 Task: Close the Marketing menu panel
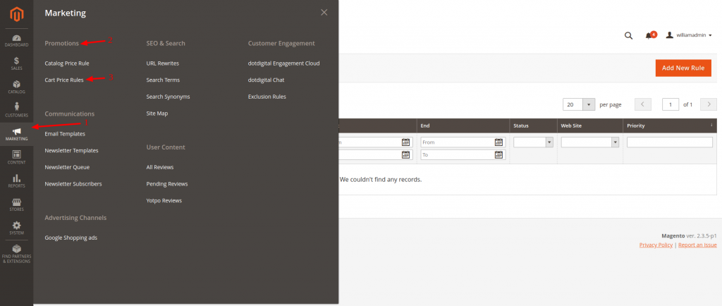click(x=324, y=12)
